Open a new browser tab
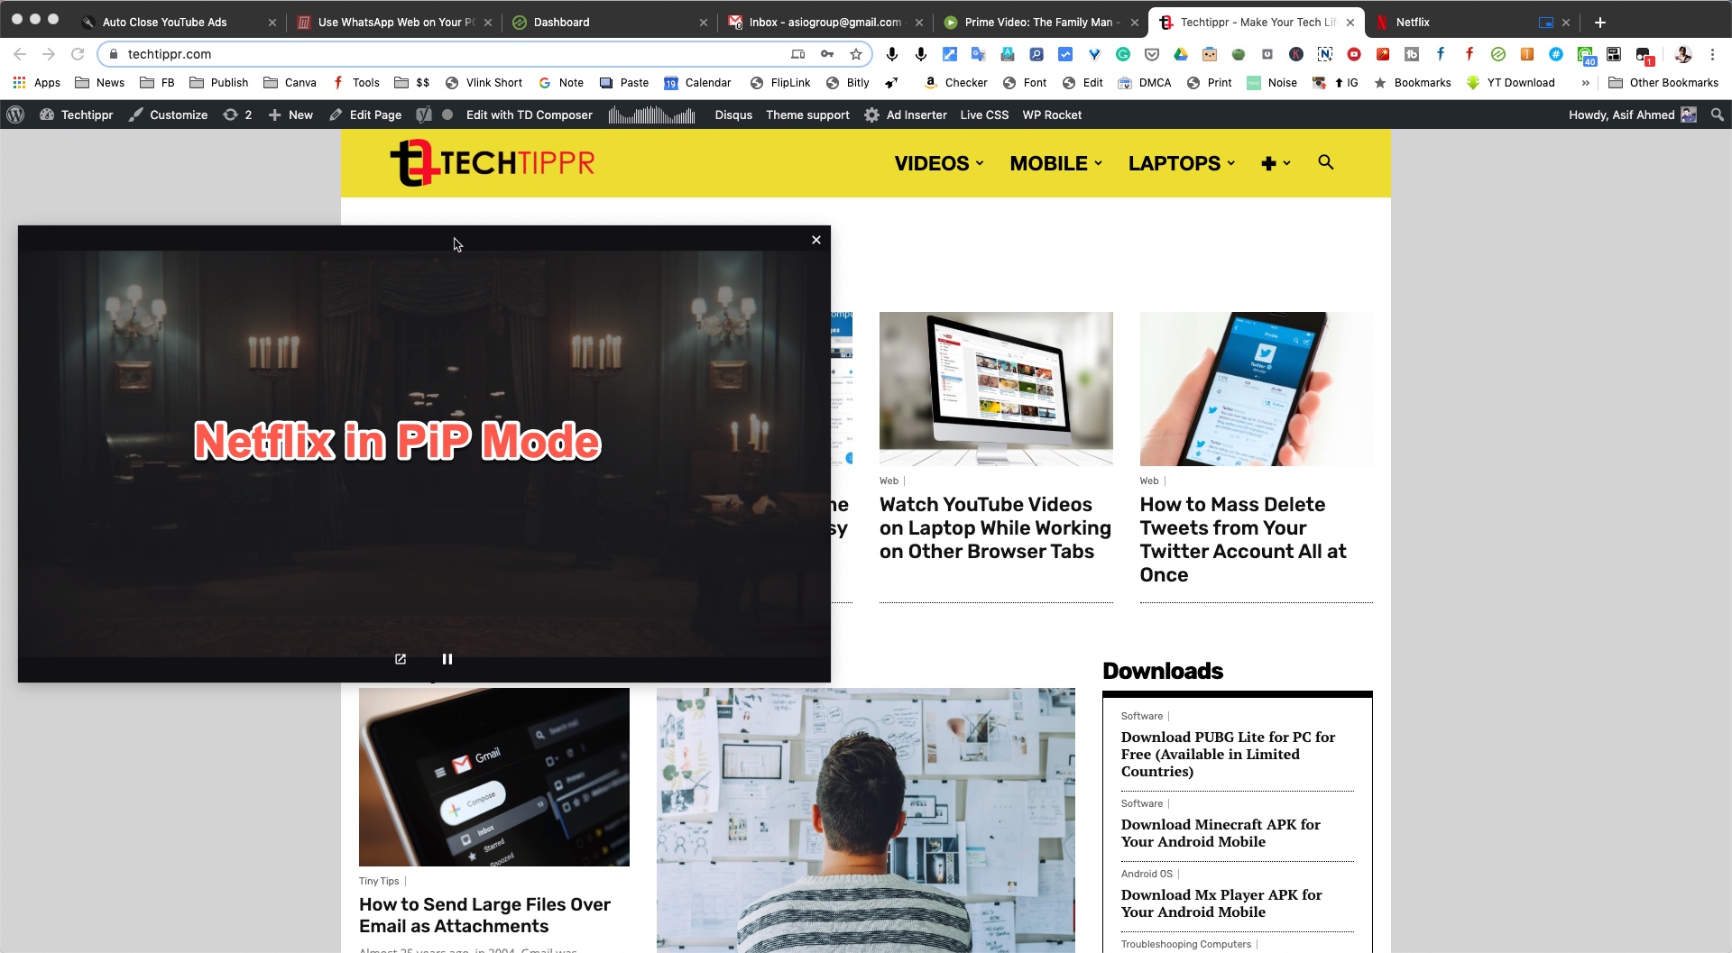Screen dimensions: 1732x953 click(1600, 23)
